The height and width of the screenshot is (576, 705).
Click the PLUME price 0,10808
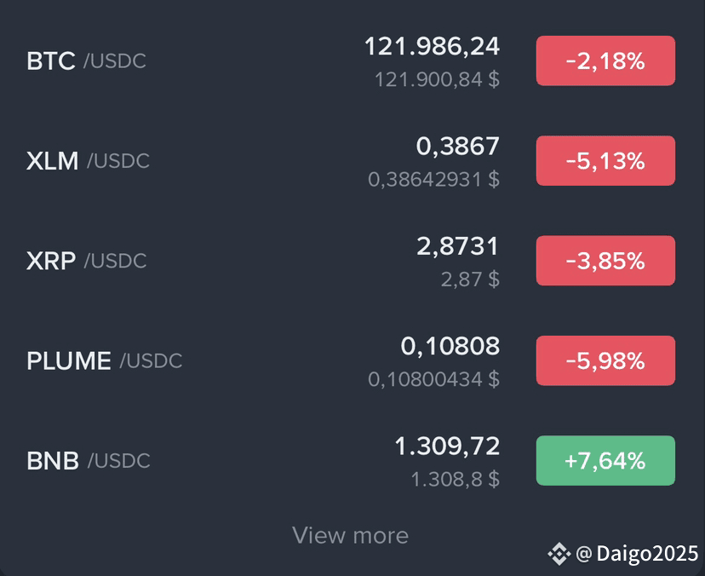click(450, 347)
